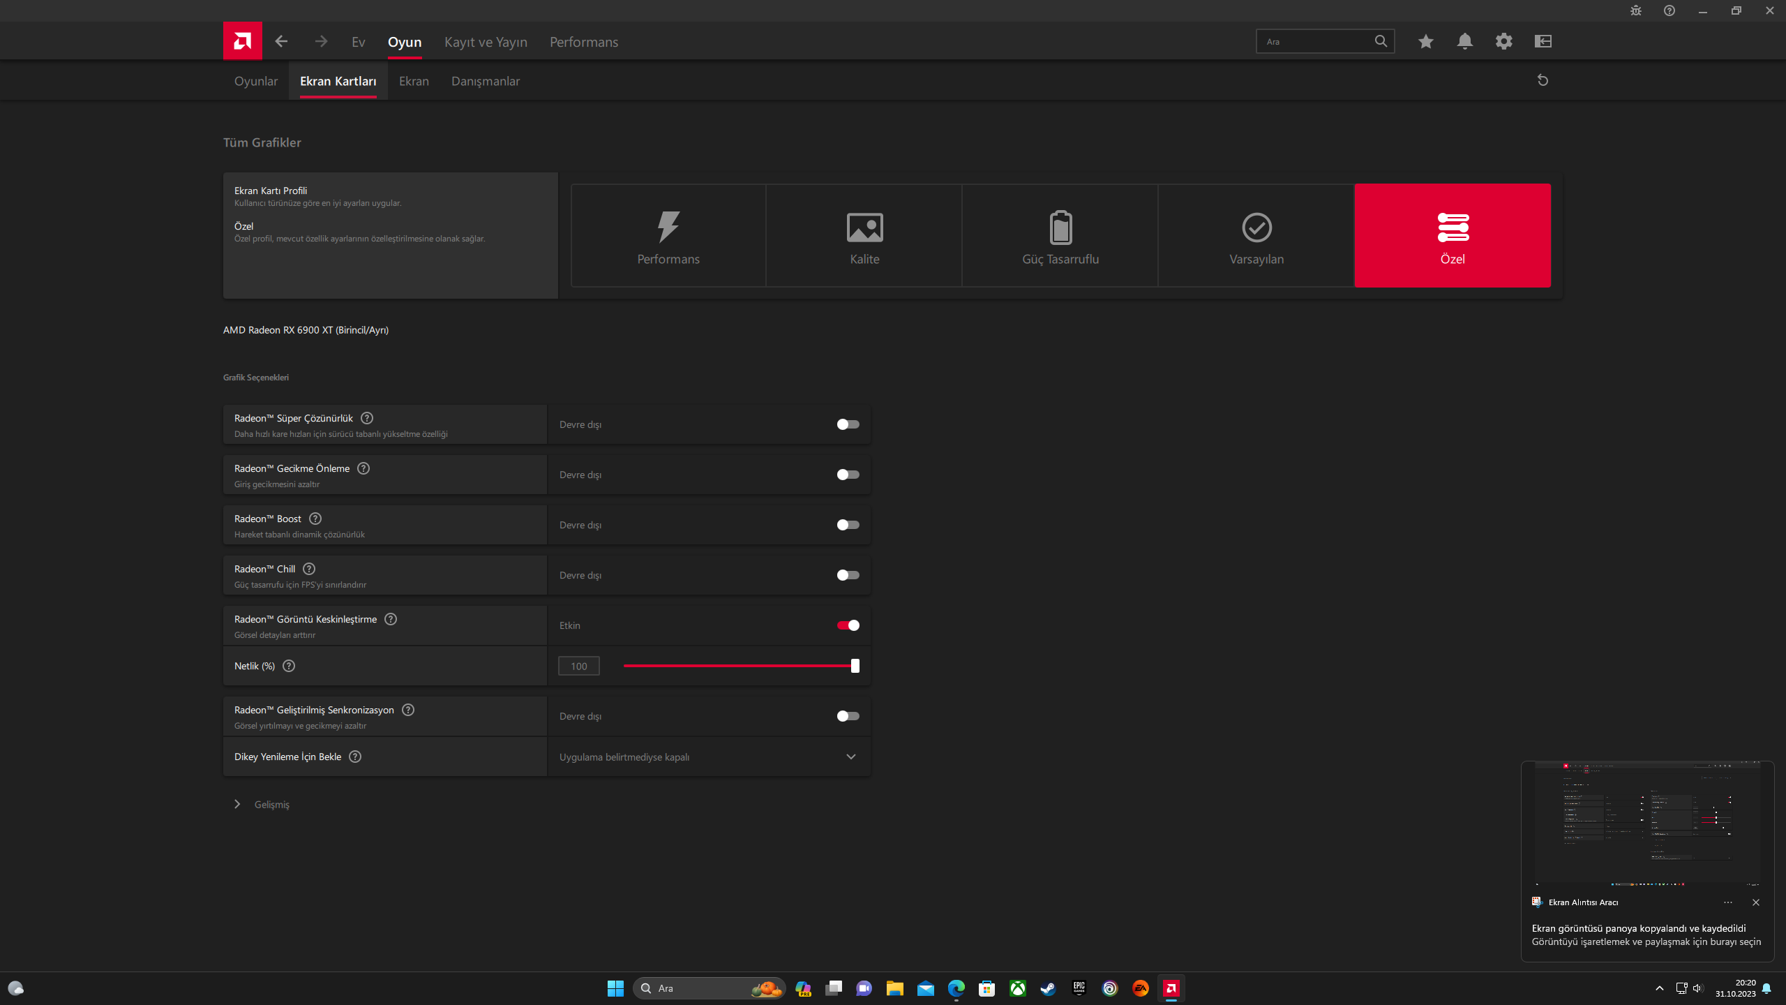This screenshot has width=1786, height=1005.
Task: Open the sidebar panel layout icon
Action: point(1543,41)
